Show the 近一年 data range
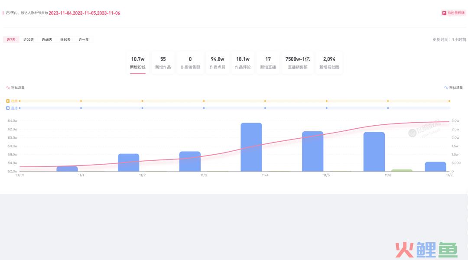Image resolution: width=468 pixels, height=260 pixels. [x=84, y=39]
